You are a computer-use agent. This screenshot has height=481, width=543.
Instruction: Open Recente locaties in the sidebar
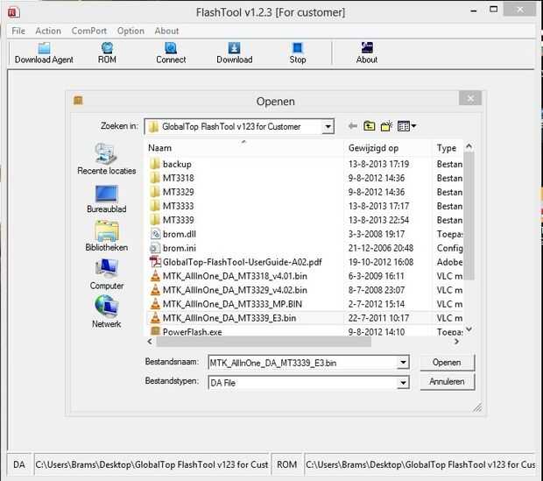(106, 159)
